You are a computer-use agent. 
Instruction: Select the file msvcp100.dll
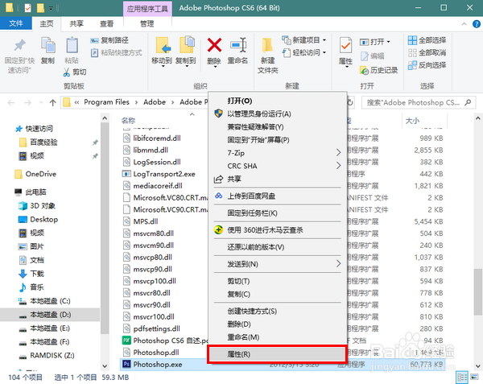pyautogui.click(x=155, y=281)
